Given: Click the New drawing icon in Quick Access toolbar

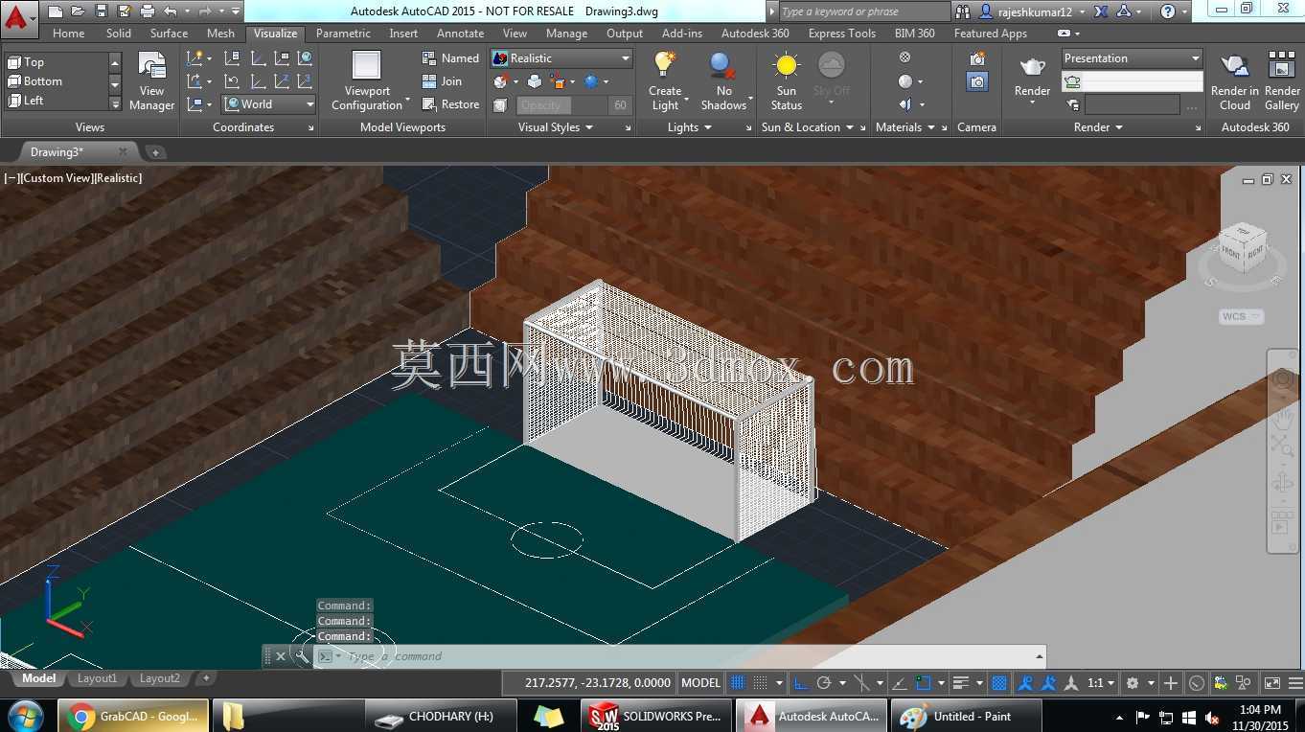Looking at the screenshot, I should point(55,11).
